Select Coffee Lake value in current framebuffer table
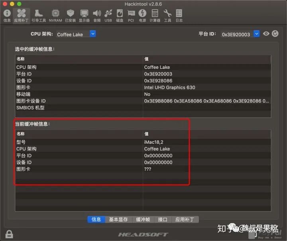This screenshot has width=287, height=241. 157,149
